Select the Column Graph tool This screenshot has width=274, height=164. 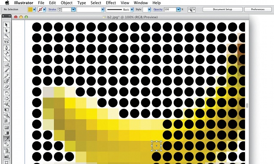click(x=7, y=156)
